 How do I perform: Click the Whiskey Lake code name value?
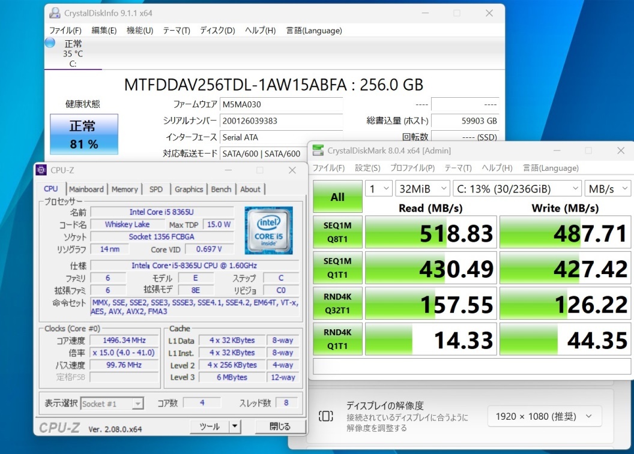tap(127, 224)
